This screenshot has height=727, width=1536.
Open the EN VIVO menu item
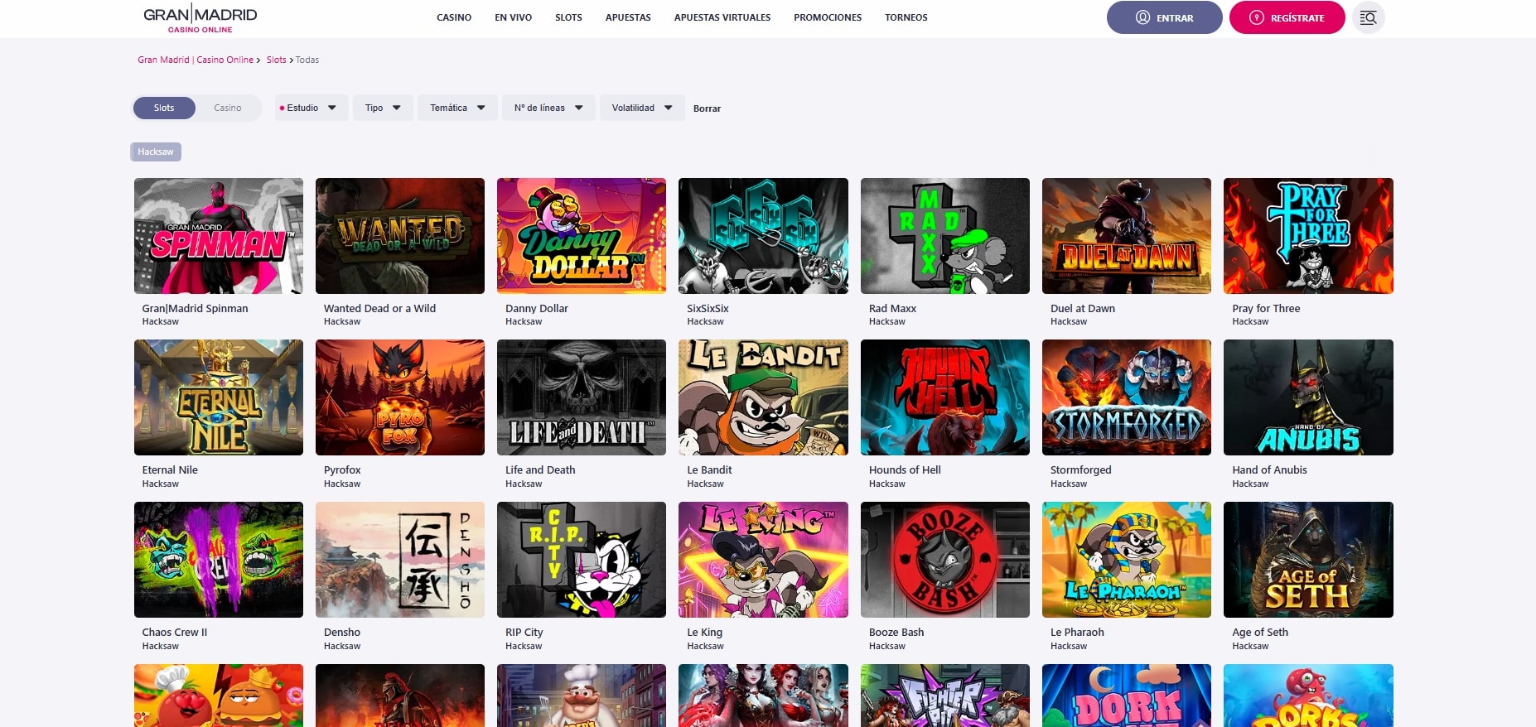(x=513, y=17)
